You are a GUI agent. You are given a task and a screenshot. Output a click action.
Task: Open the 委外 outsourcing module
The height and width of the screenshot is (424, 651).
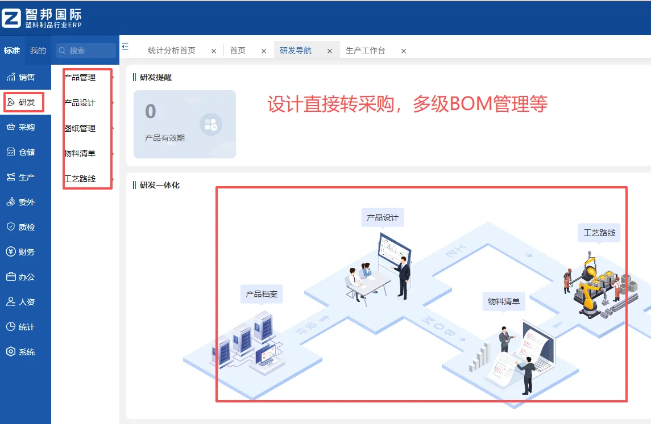coord(25,201)
